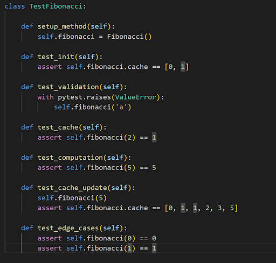Viewport: 276px width, 263px height.
Task: Click fibonacci(0) == 0 assertion line
Action: pos(97,238)
